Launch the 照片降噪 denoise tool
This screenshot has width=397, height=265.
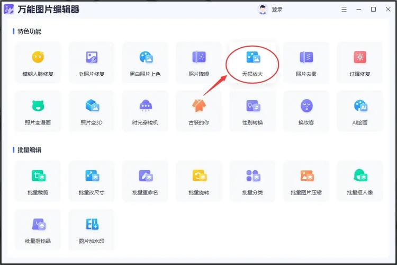coord(198,63)
